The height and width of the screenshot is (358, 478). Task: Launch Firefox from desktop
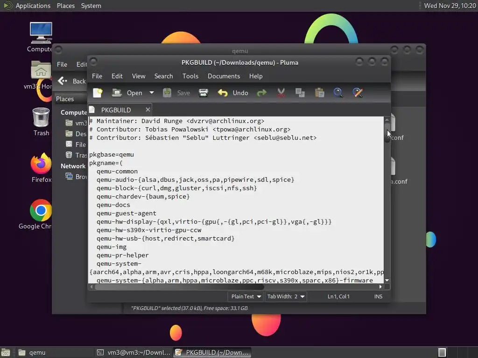(x=41, y=168)
